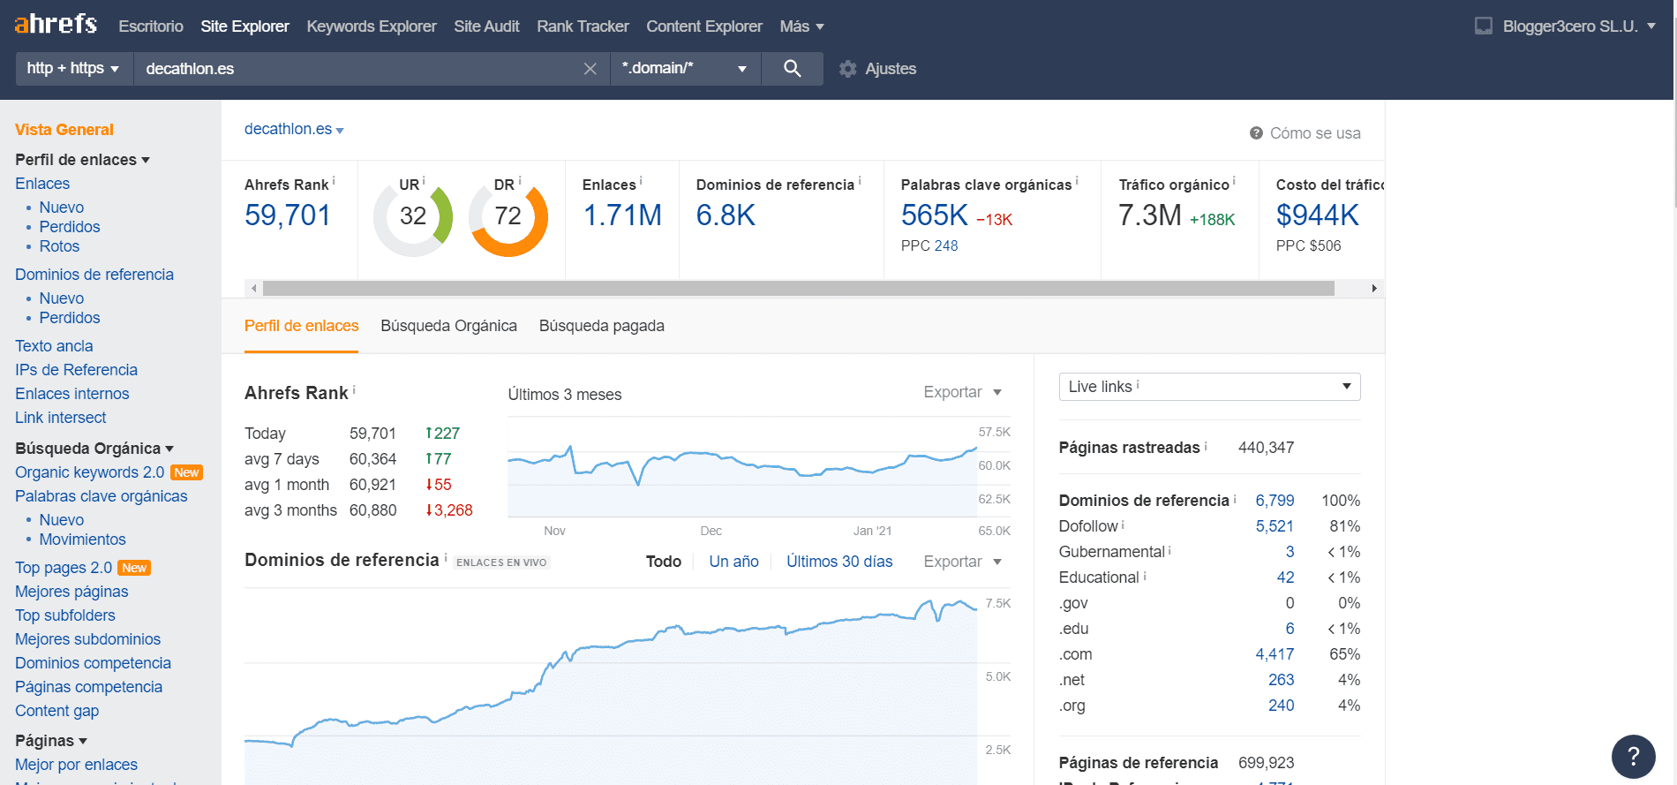Click 6,799 referring domains count
This screenshot has height=785, width=1677.
pyautogui.click(x=1275, y=501)
